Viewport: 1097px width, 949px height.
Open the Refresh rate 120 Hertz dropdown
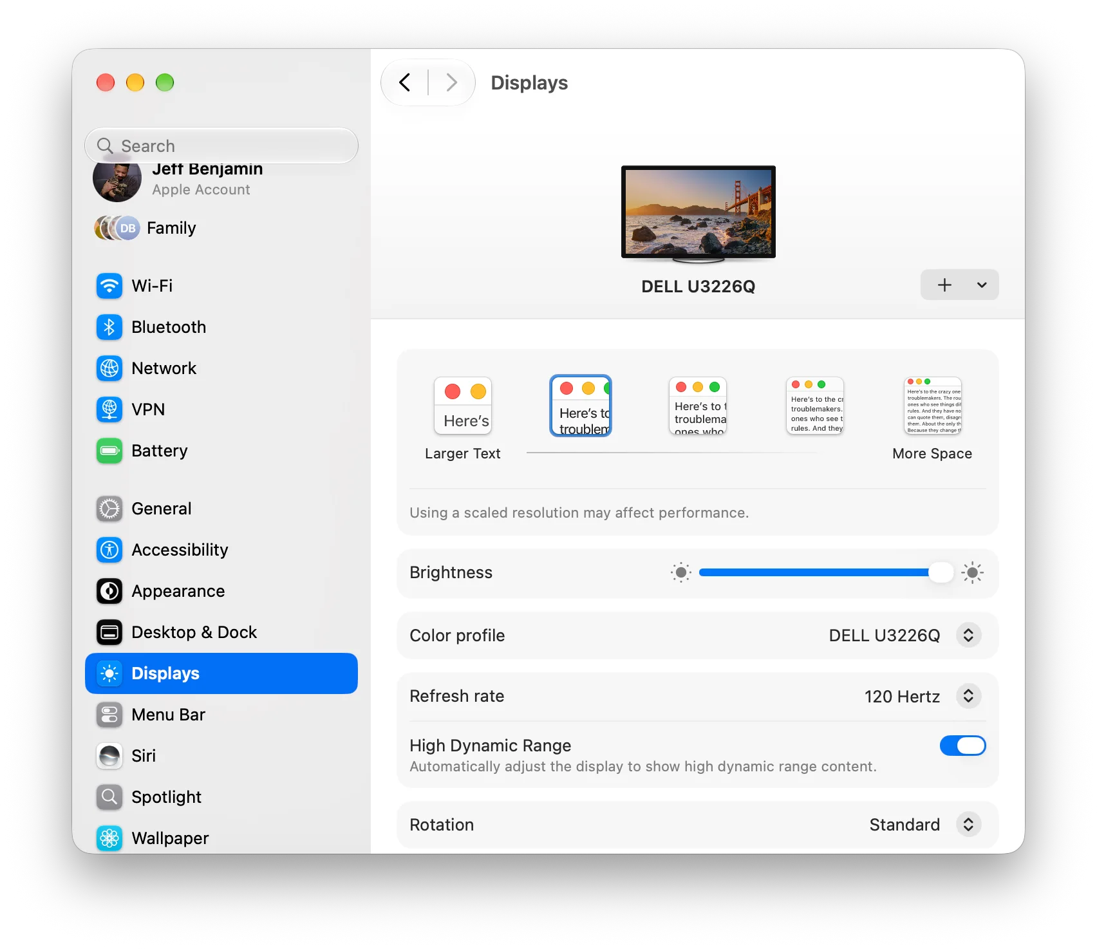[x=968, y=696]
